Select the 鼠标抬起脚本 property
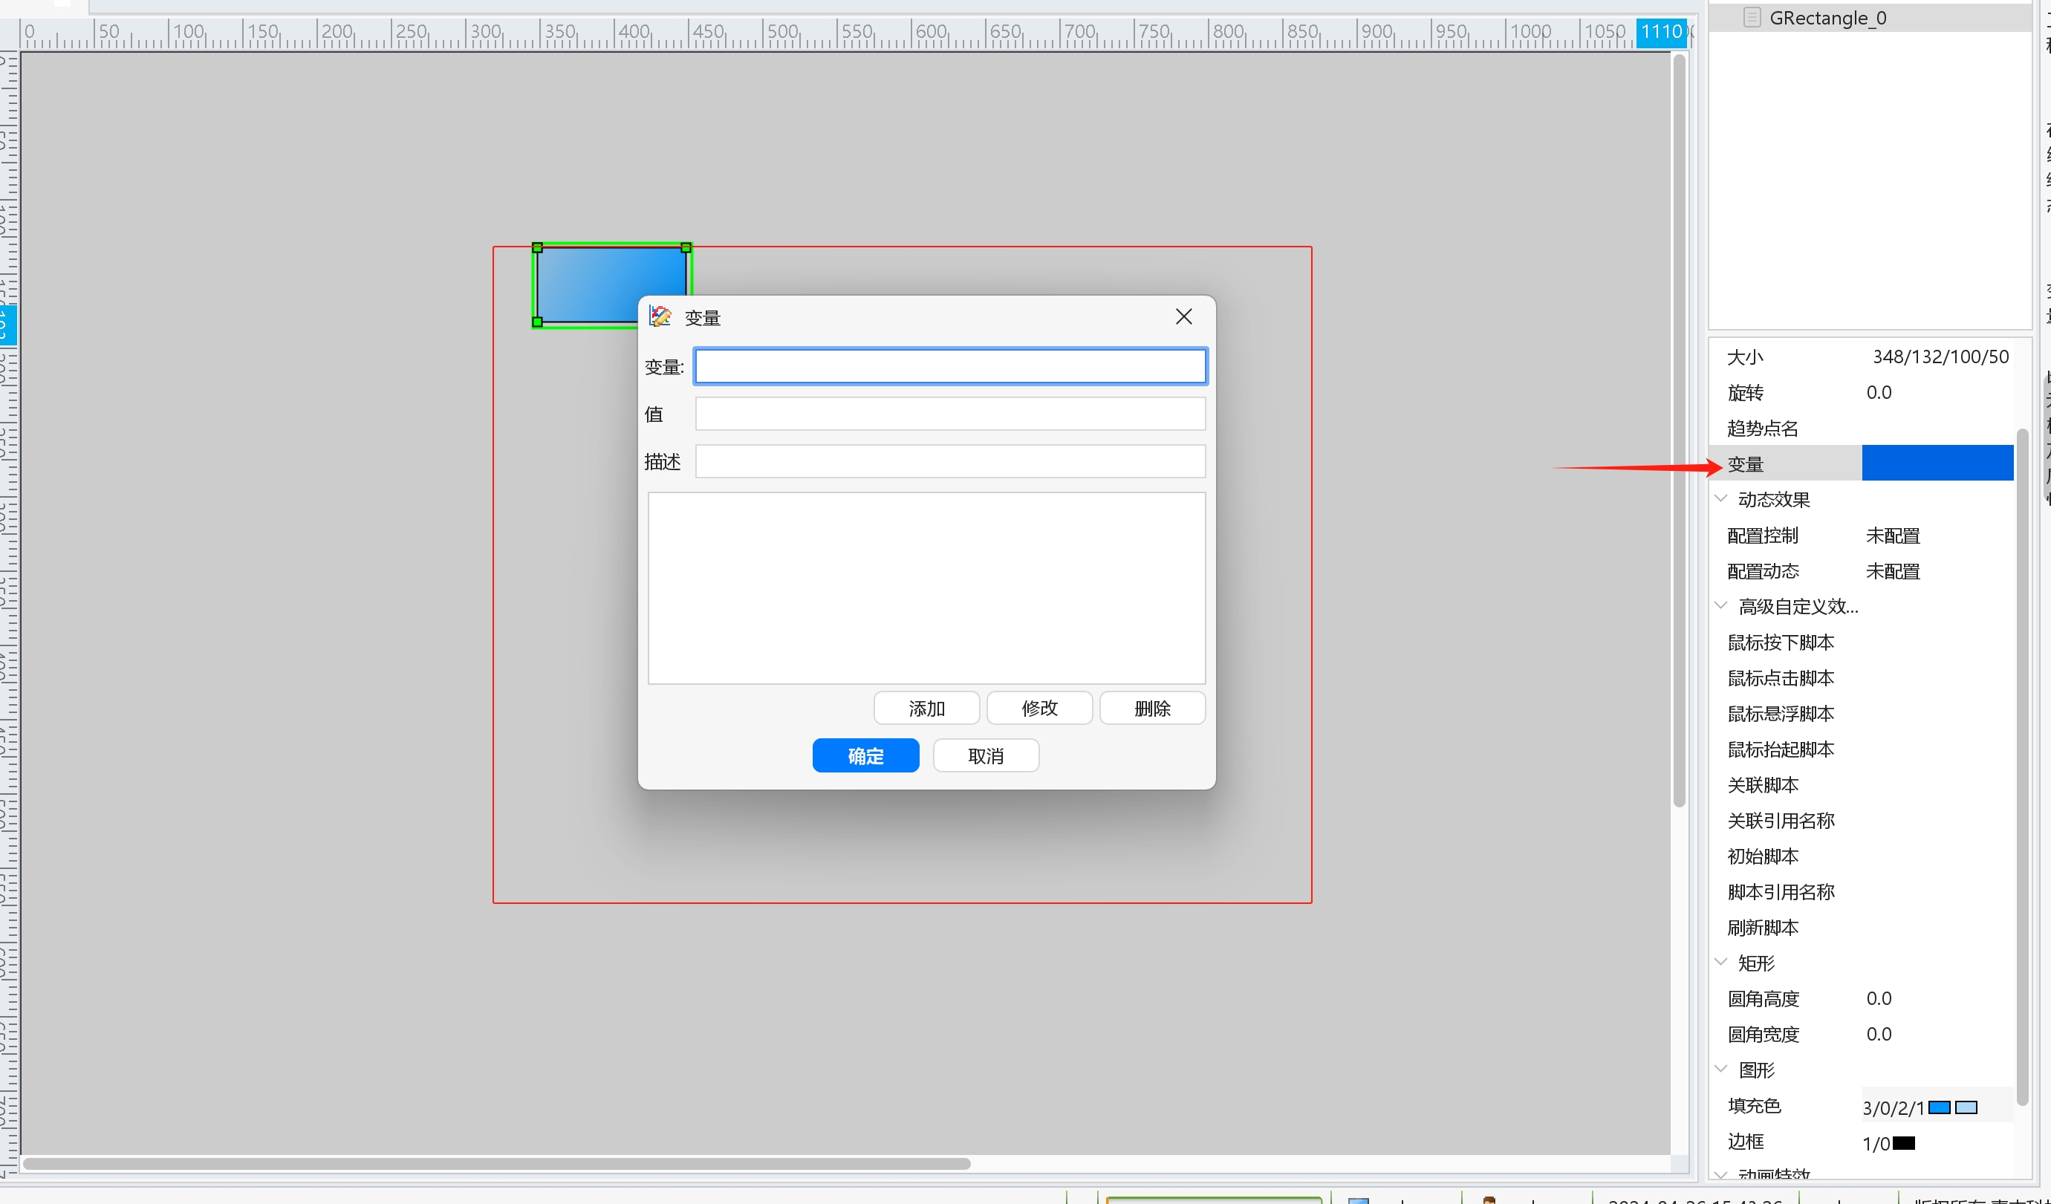The image size is (2051, 1204). click(1781, 749)
